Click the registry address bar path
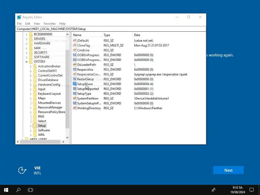The image size is (260, 195). [x=111, y=29]
